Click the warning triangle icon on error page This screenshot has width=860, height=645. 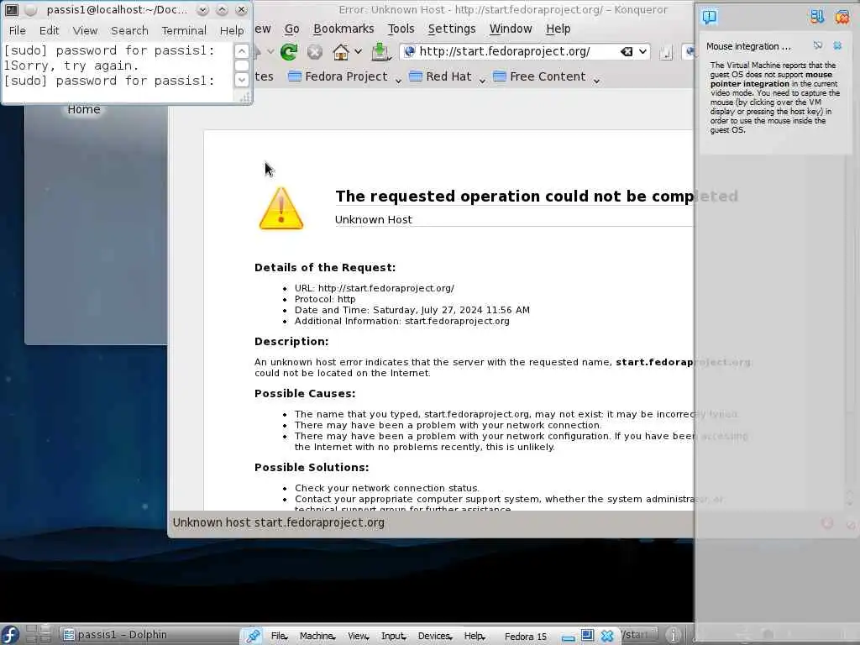pos(281,208)
